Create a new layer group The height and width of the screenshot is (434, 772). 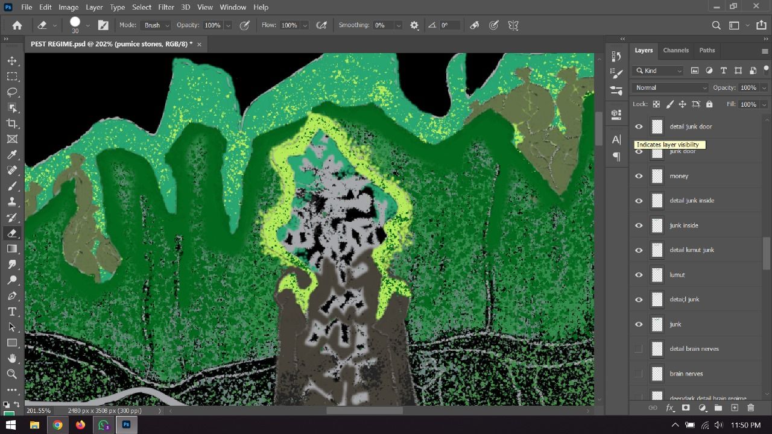tap(718, 408)
